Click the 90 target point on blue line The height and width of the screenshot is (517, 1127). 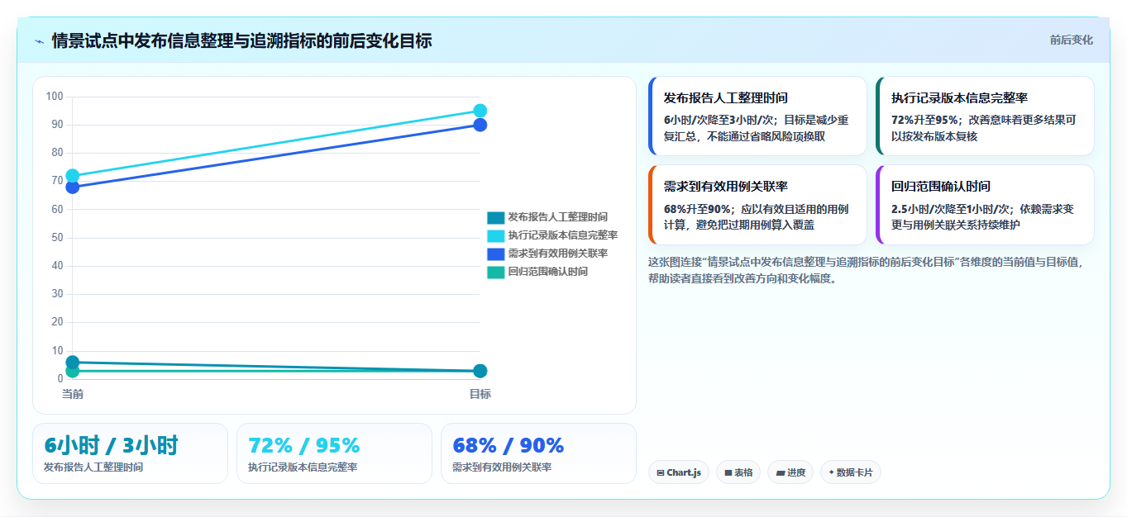pyautogui.click(x=480, y=125)
